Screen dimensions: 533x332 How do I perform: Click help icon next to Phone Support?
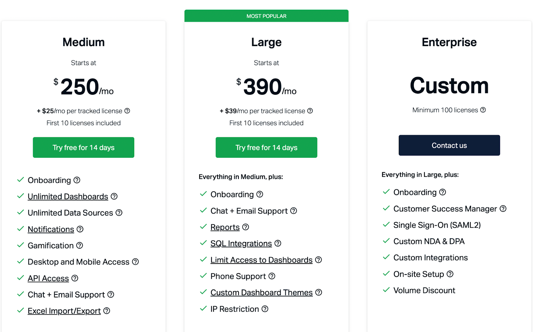tap(272, 276)
